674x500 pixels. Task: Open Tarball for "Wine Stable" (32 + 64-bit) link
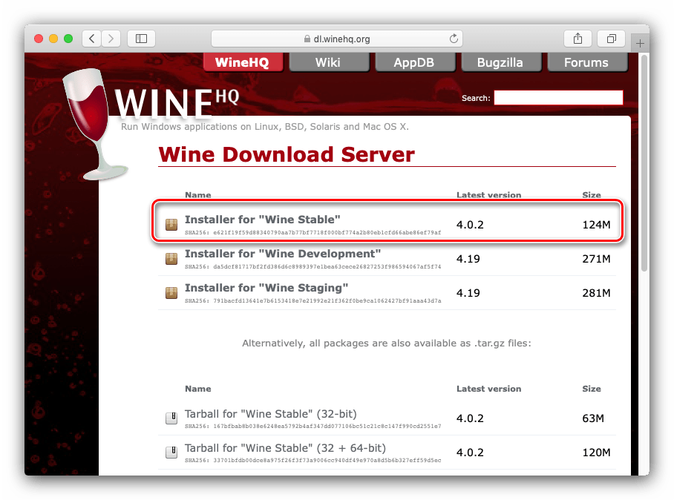pos(285,448)
